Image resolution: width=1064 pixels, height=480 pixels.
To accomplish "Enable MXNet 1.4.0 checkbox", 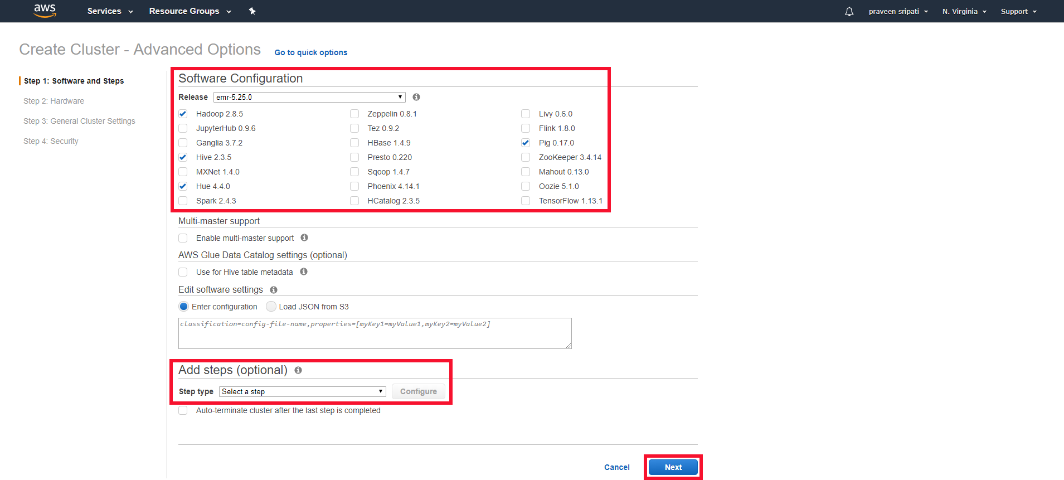I will click(183, 172).
